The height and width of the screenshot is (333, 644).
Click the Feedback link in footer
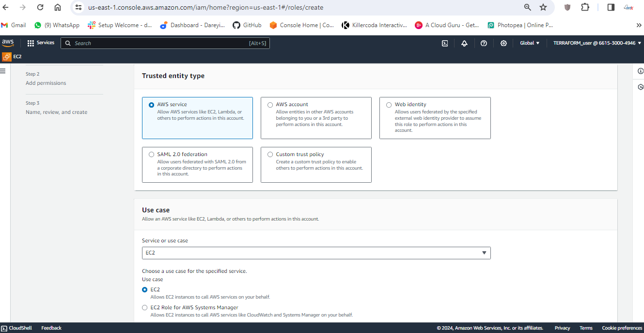pos(51,328)
